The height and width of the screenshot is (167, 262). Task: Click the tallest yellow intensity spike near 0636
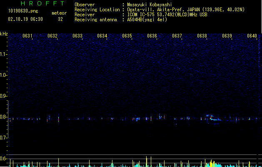coord(147,162)
